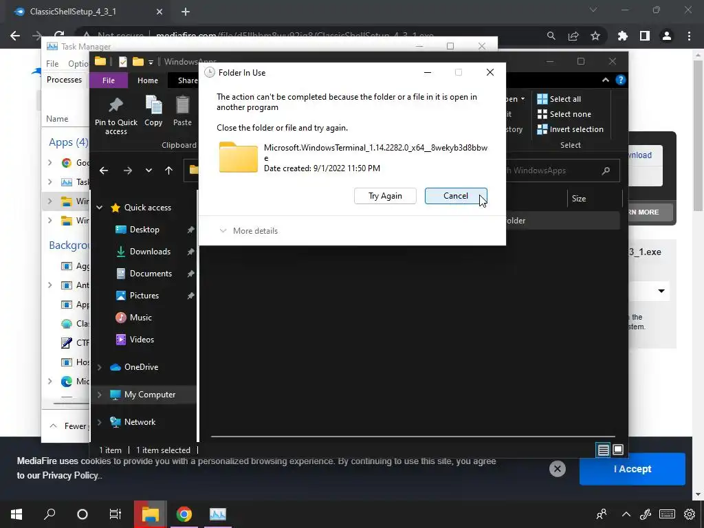Toggle Chrome side panel icon

click(x=645, y=36)
